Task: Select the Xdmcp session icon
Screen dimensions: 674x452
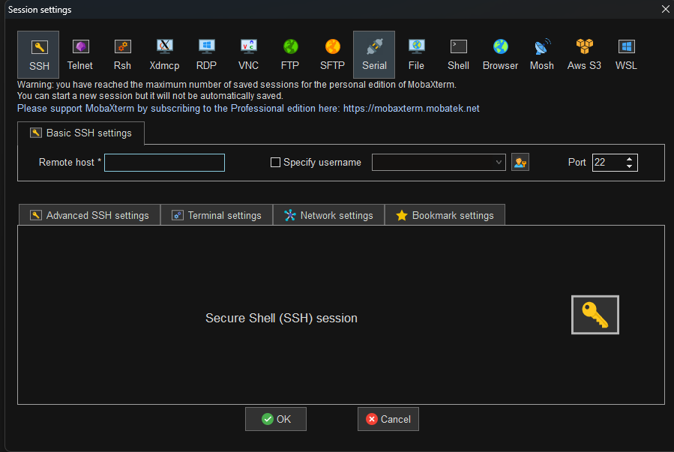Action: click(x=164, y=55)
